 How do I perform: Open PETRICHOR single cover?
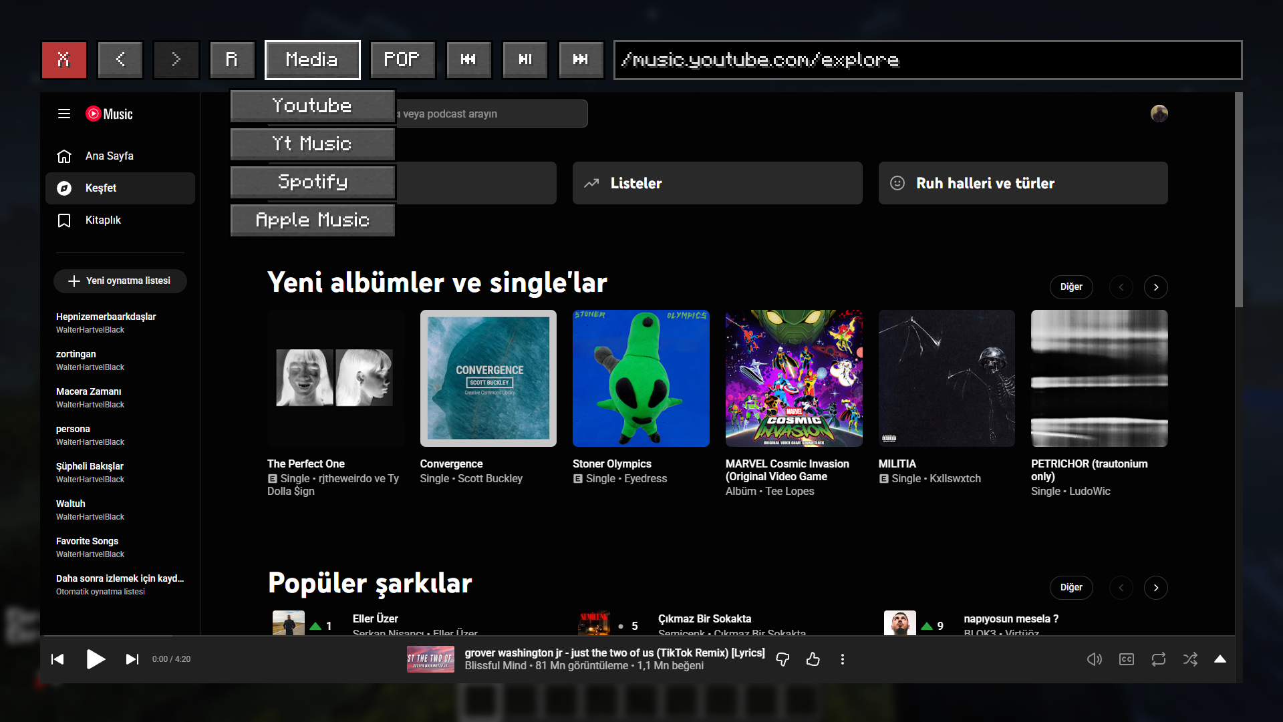click(1099, 378)
